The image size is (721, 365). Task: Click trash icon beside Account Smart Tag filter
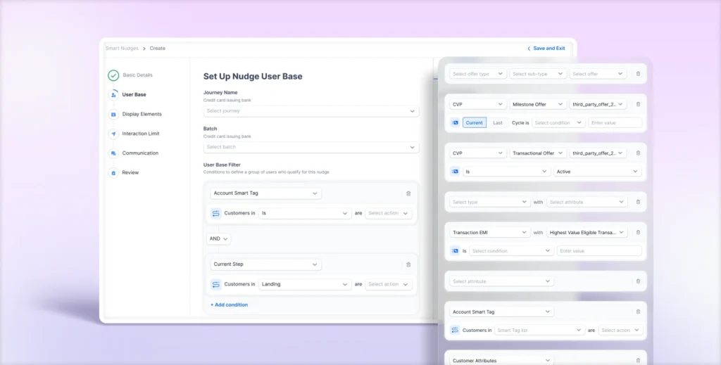[408, 193]
